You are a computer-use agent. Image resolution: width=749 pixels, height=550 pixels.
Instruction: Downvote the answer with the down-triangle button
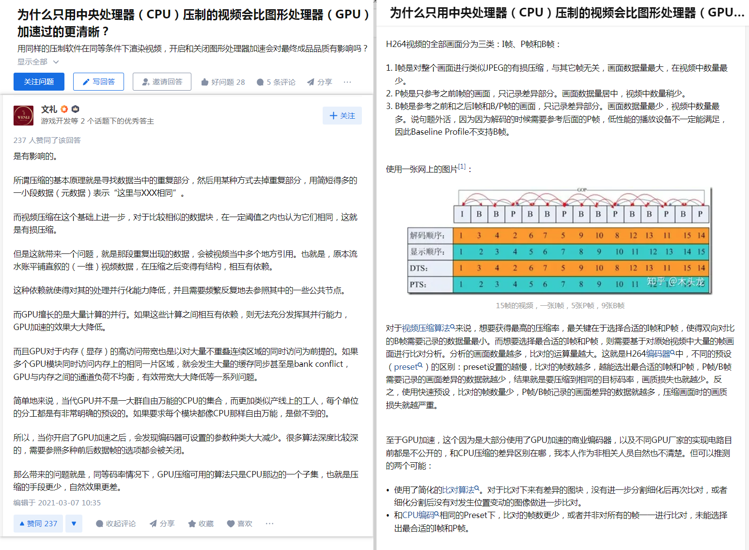click(x=74, y=523)
